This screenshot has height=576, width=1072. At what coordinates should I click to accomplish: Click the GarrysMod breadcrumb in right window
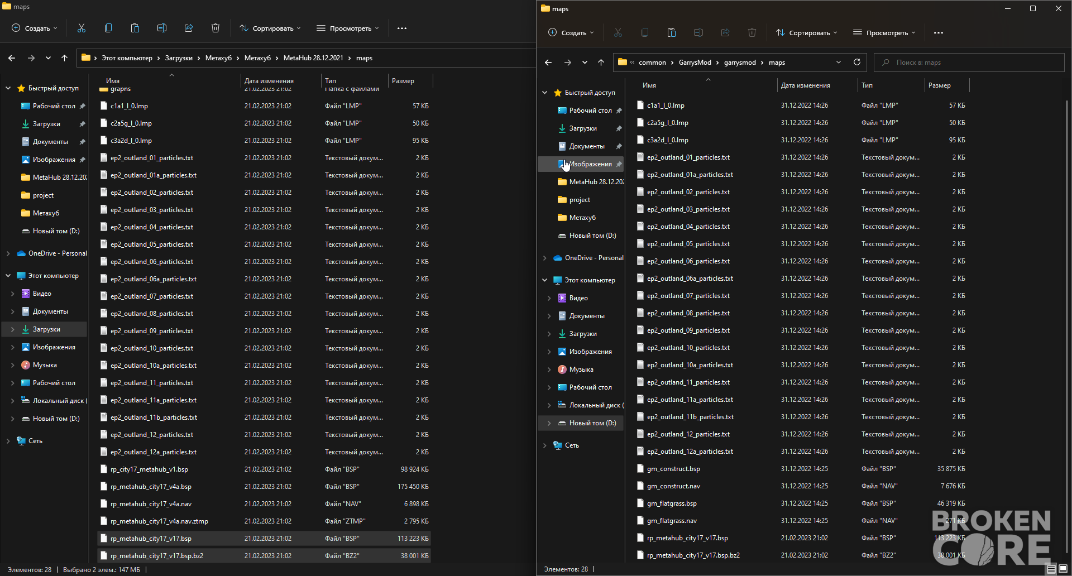(x=695, y=63)
